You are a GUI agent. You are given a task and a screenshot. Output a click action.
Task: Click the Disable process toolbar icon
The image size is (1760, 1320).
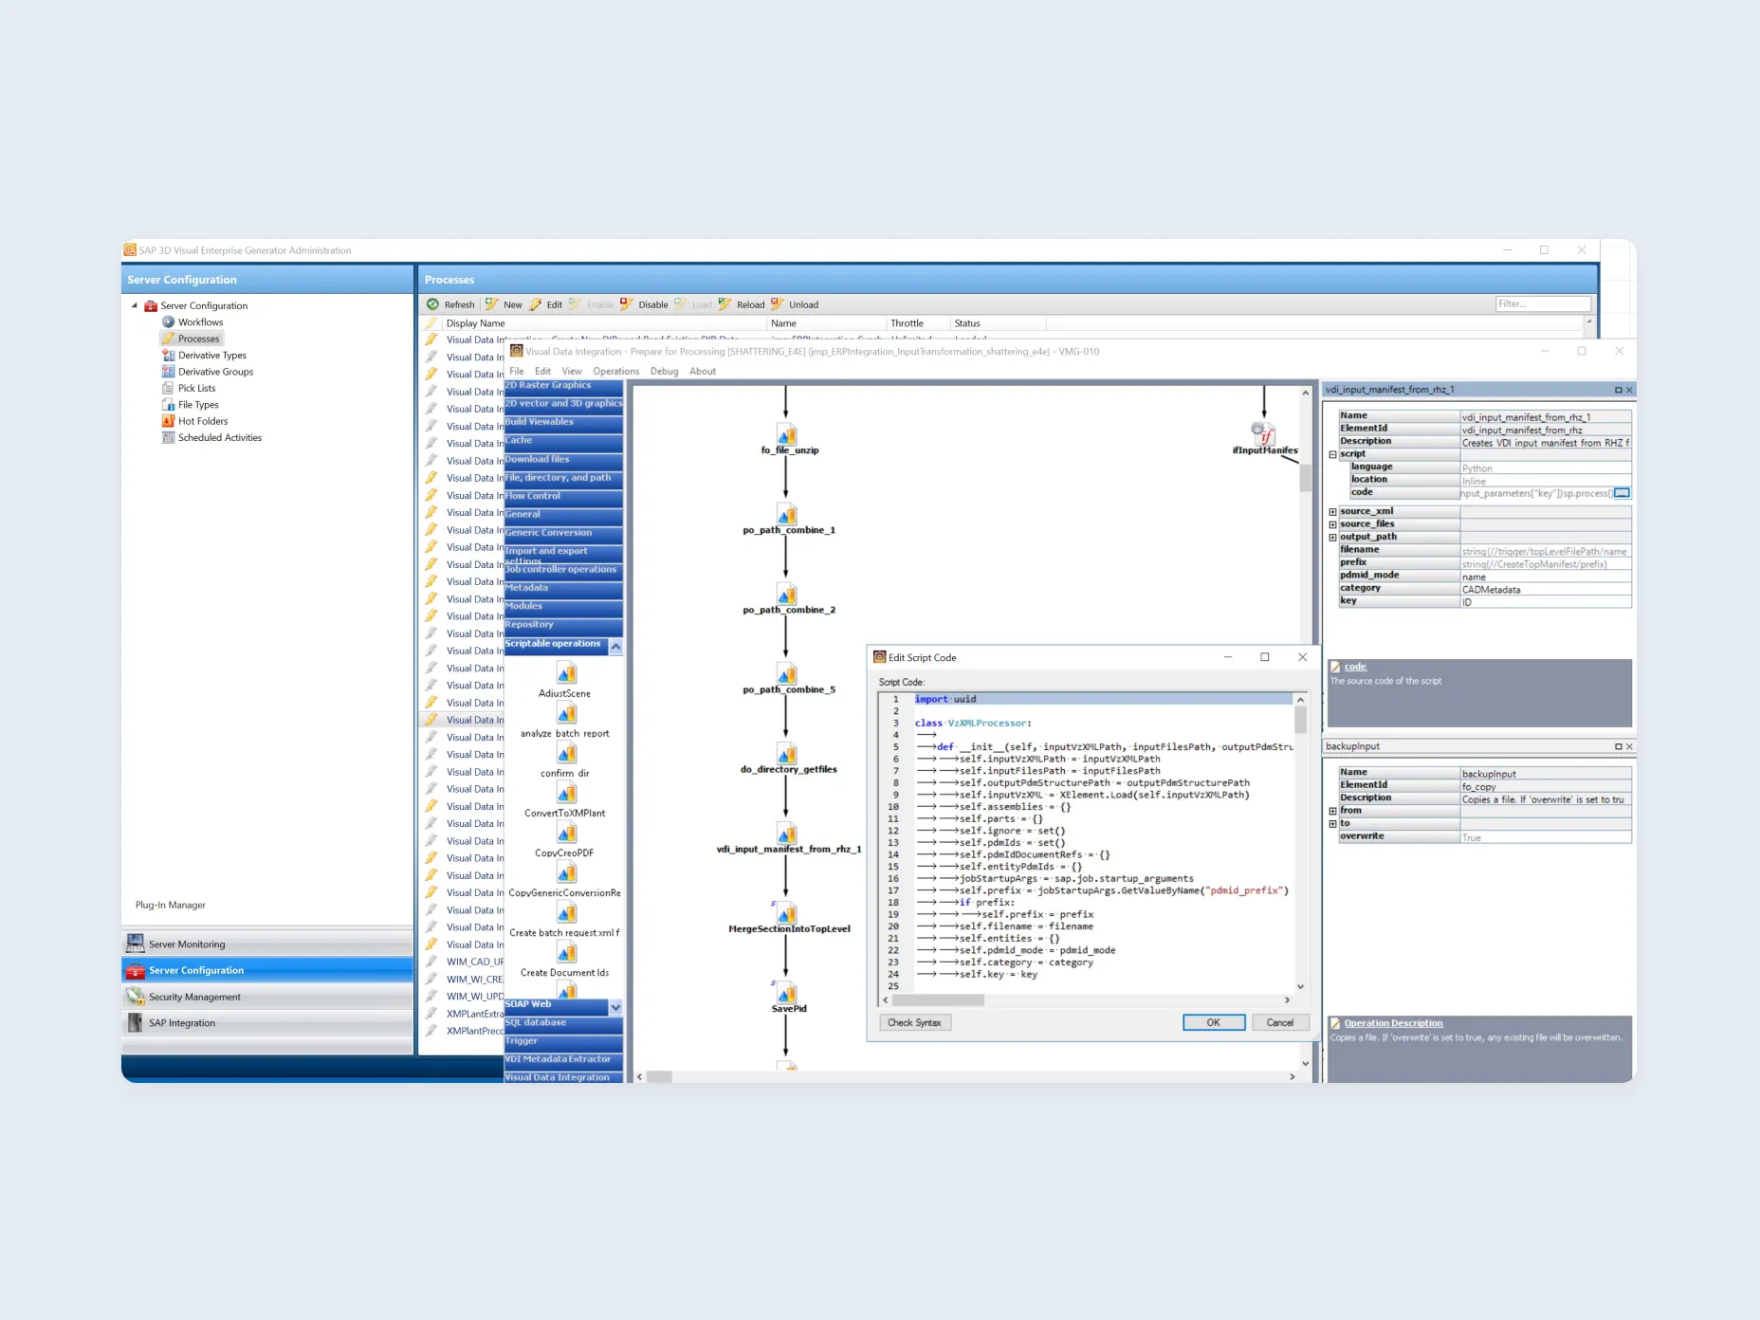(627, 304)
